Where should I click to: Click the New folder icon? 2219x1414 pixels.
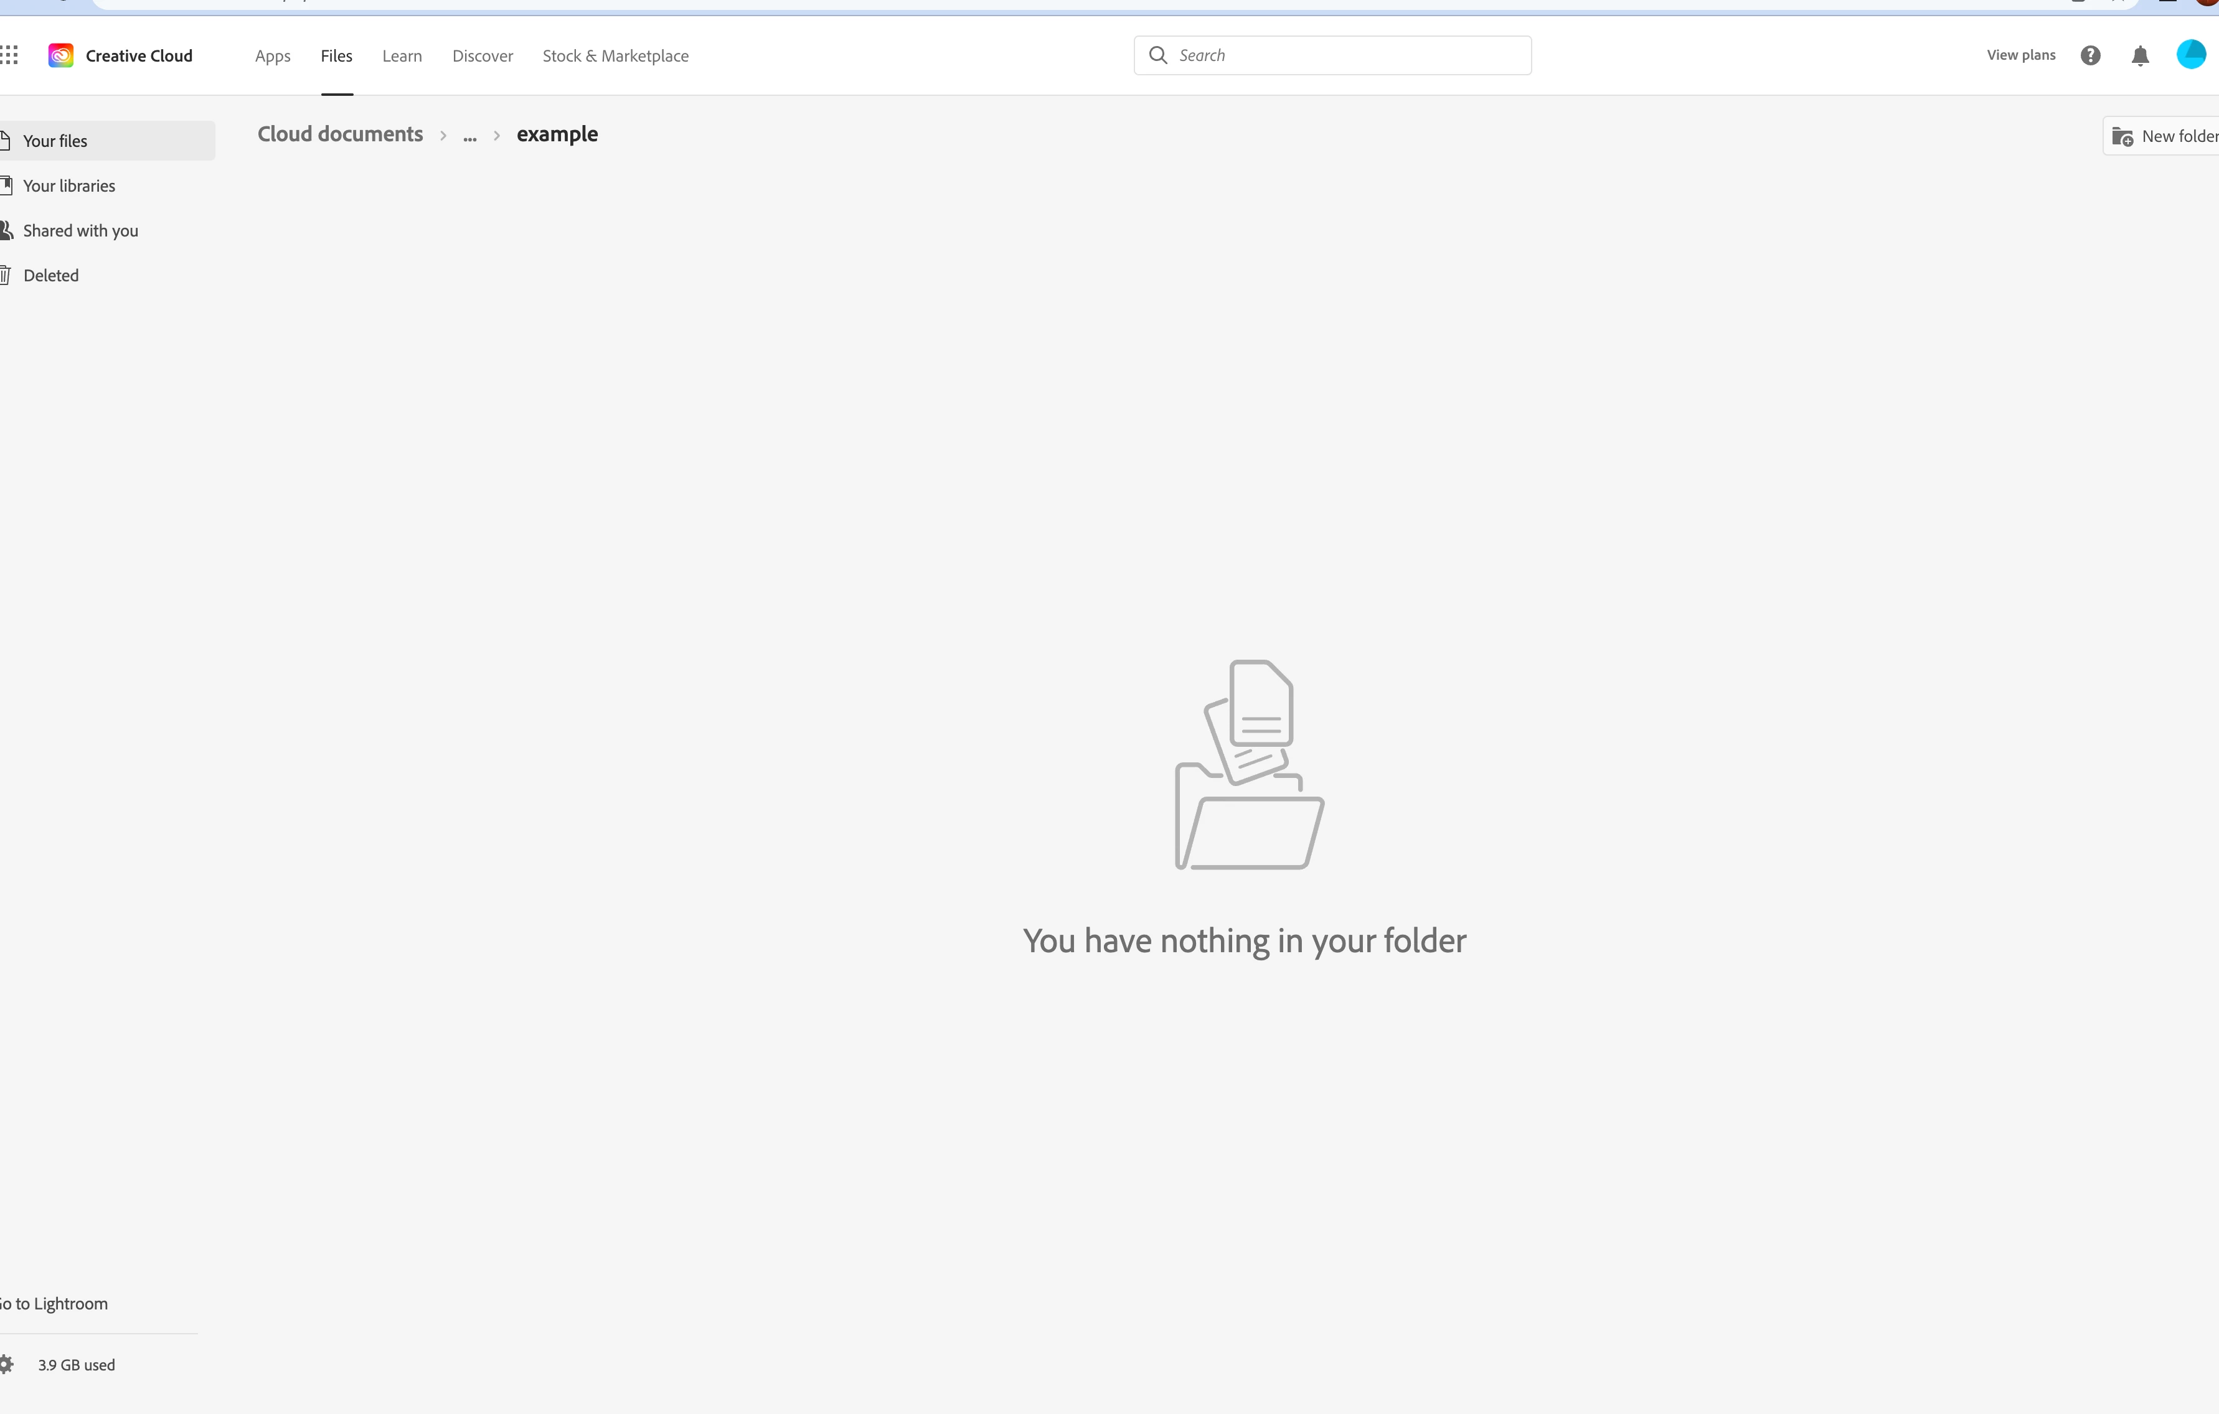coord(2123,136)
